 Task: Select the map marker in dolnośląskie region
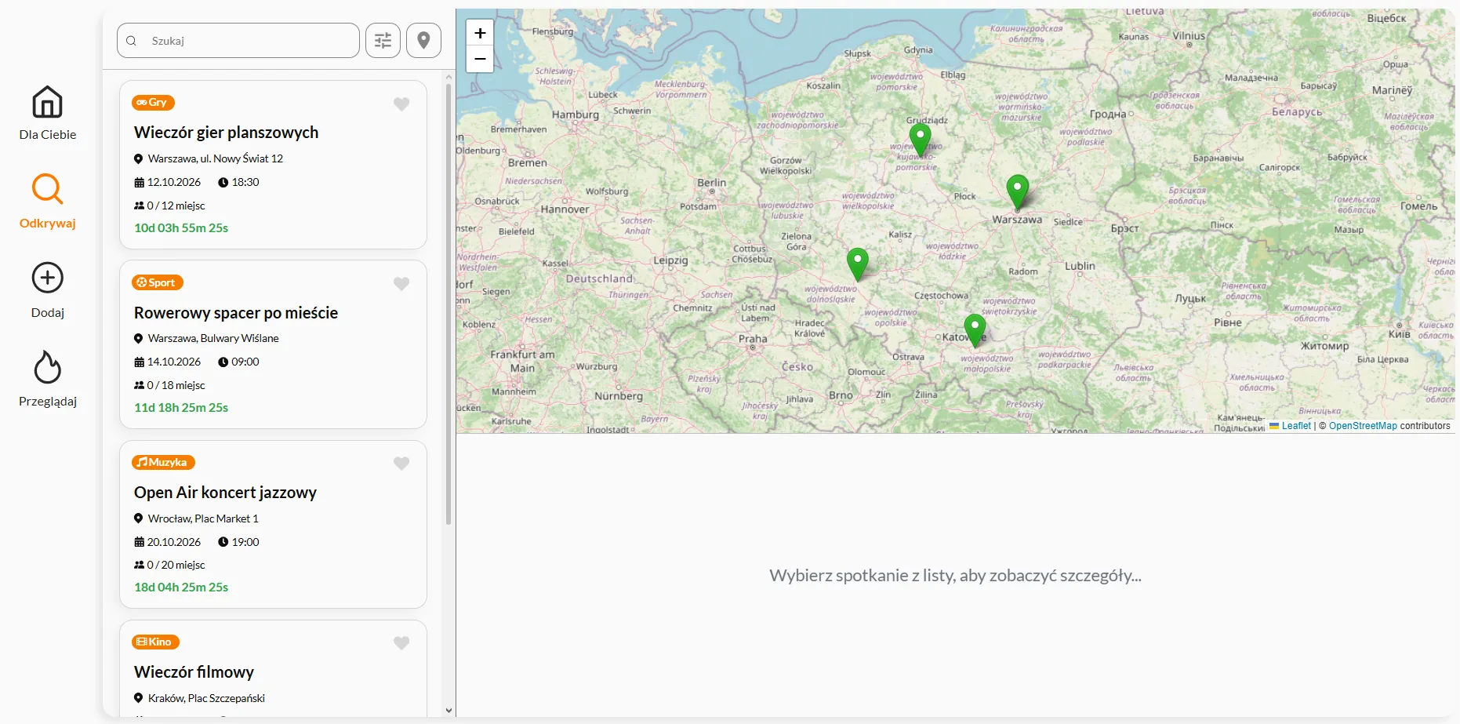(858, 264)
